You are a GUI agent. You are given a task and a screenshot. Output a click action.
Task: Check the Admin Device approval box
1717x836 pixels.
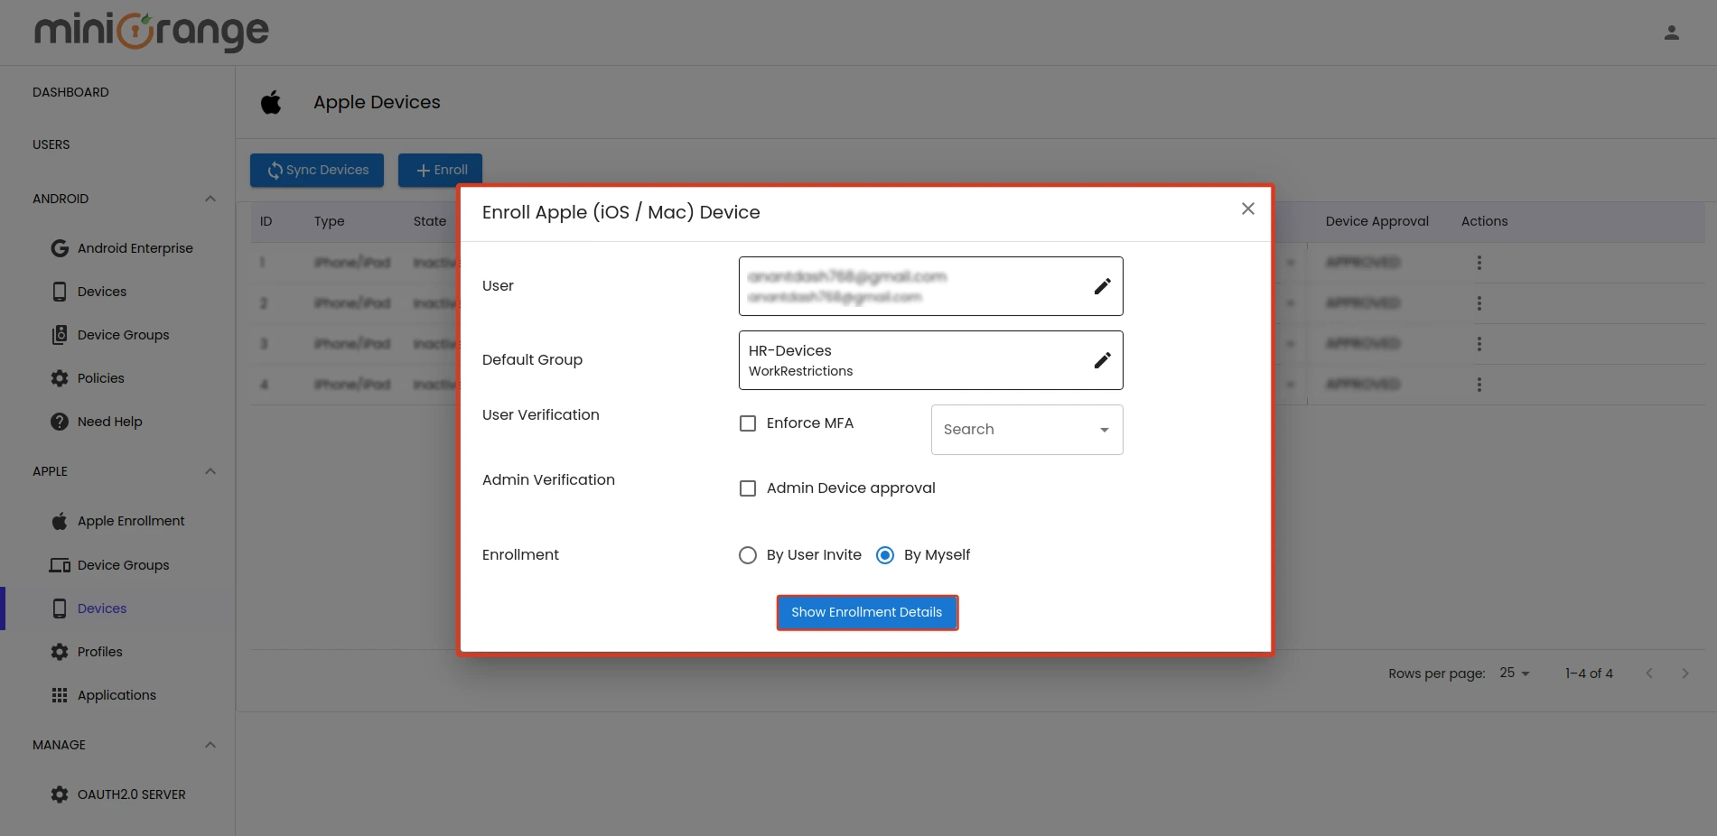pyautogui.click(x=747, y=488)
